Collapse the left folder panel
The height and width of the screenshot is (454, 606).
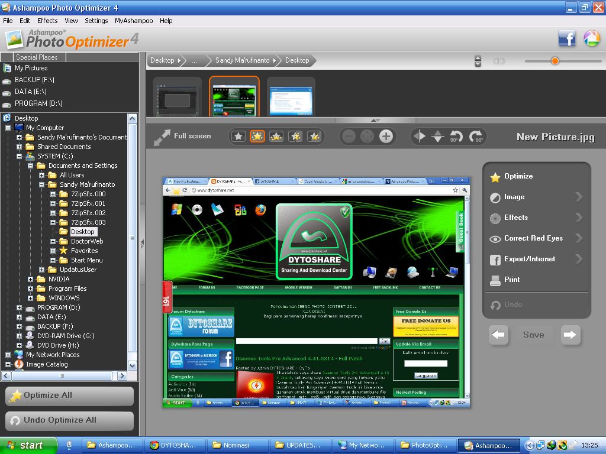pos(142,244)
